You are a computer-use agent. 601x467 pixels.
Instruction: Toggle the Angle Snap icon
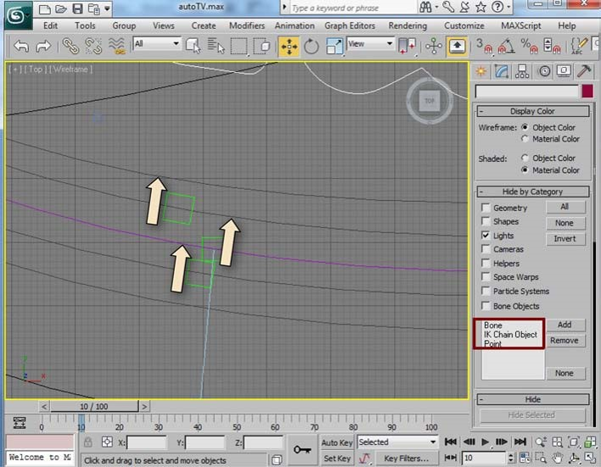point(506,46)
